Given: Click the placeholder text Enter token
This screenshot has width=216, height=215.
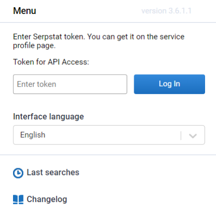Looking at the screenshot, I should click(x=36, y=84).
